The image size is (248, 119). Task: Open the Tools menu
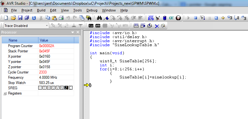tap(77, 10)
